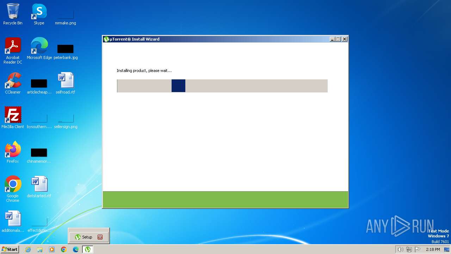Open Edge from the taskbar
The width and height of the screenshot is (451, 254).
(x=76, y=249)
